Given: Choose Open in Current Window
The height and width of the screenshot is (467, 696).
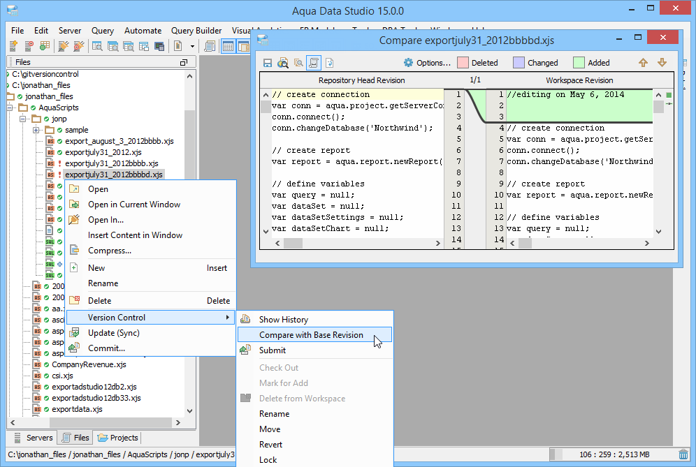Looking at the screenshot, I should (151, 205).
